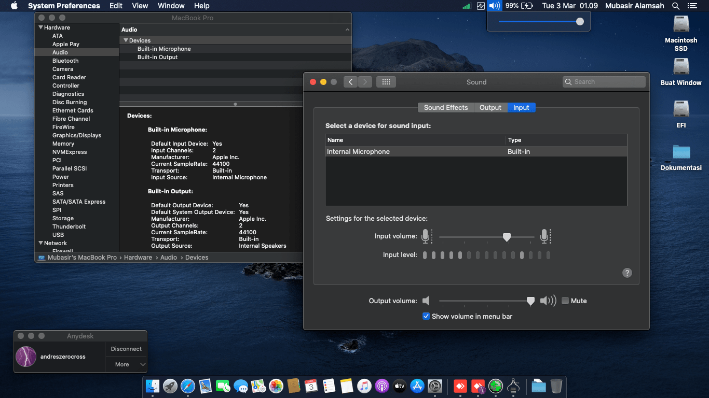
Task: Switch to the Output tab
Action: (x=490, y=107)
